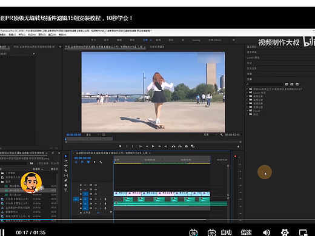Toggle snap in the timeline
315x236 pixels.
coord(82,162)
